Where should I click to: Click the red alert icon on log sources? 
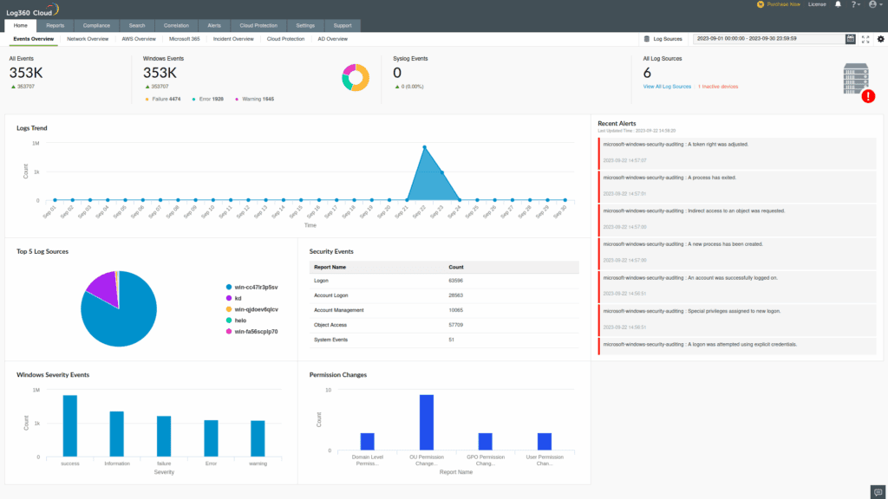868,97
